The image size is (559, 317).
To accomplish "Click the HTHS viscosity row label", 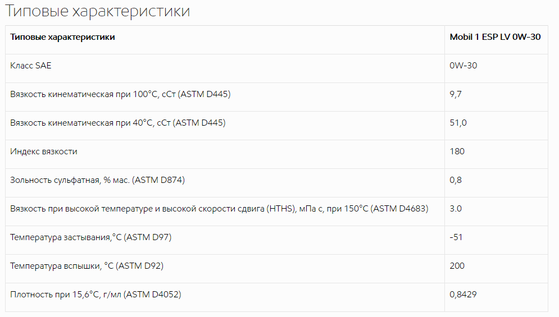I will [x=219, y=209].
